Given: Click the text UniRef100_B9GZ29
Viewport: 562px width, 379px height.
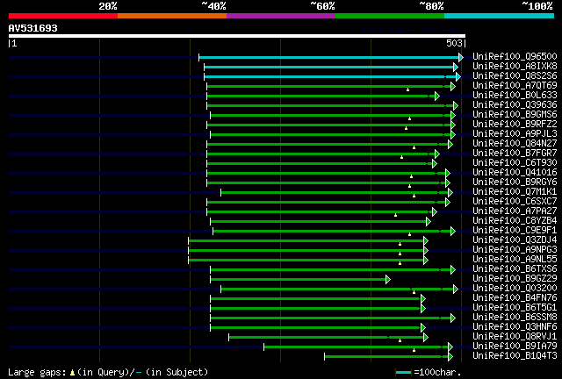Looking at the screenshot, I should (x=515, y=279).
